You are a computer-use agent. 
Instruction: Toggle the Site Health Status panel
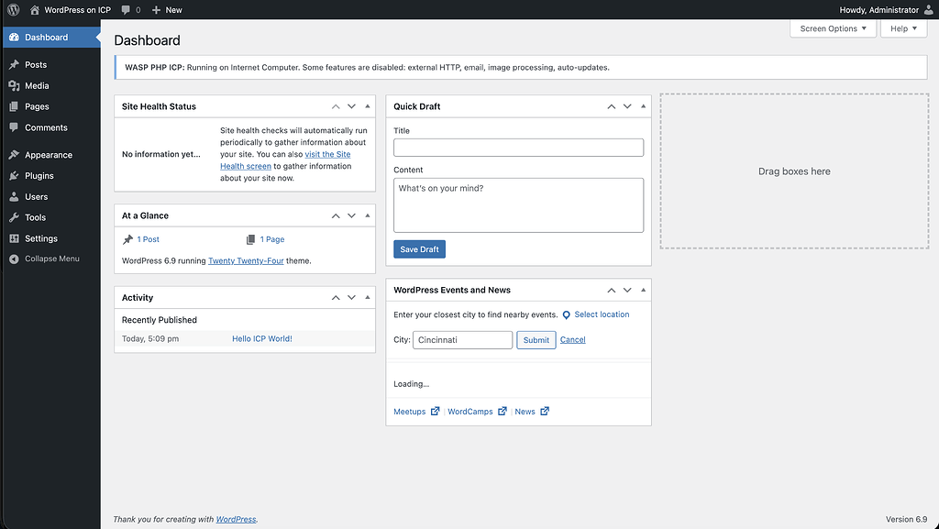click(x=368, y=106)
